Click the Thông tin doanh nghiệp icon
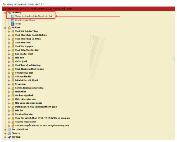The height and width of the screenshot is (142, 177). pyautogui.click(x=12, y=16)
